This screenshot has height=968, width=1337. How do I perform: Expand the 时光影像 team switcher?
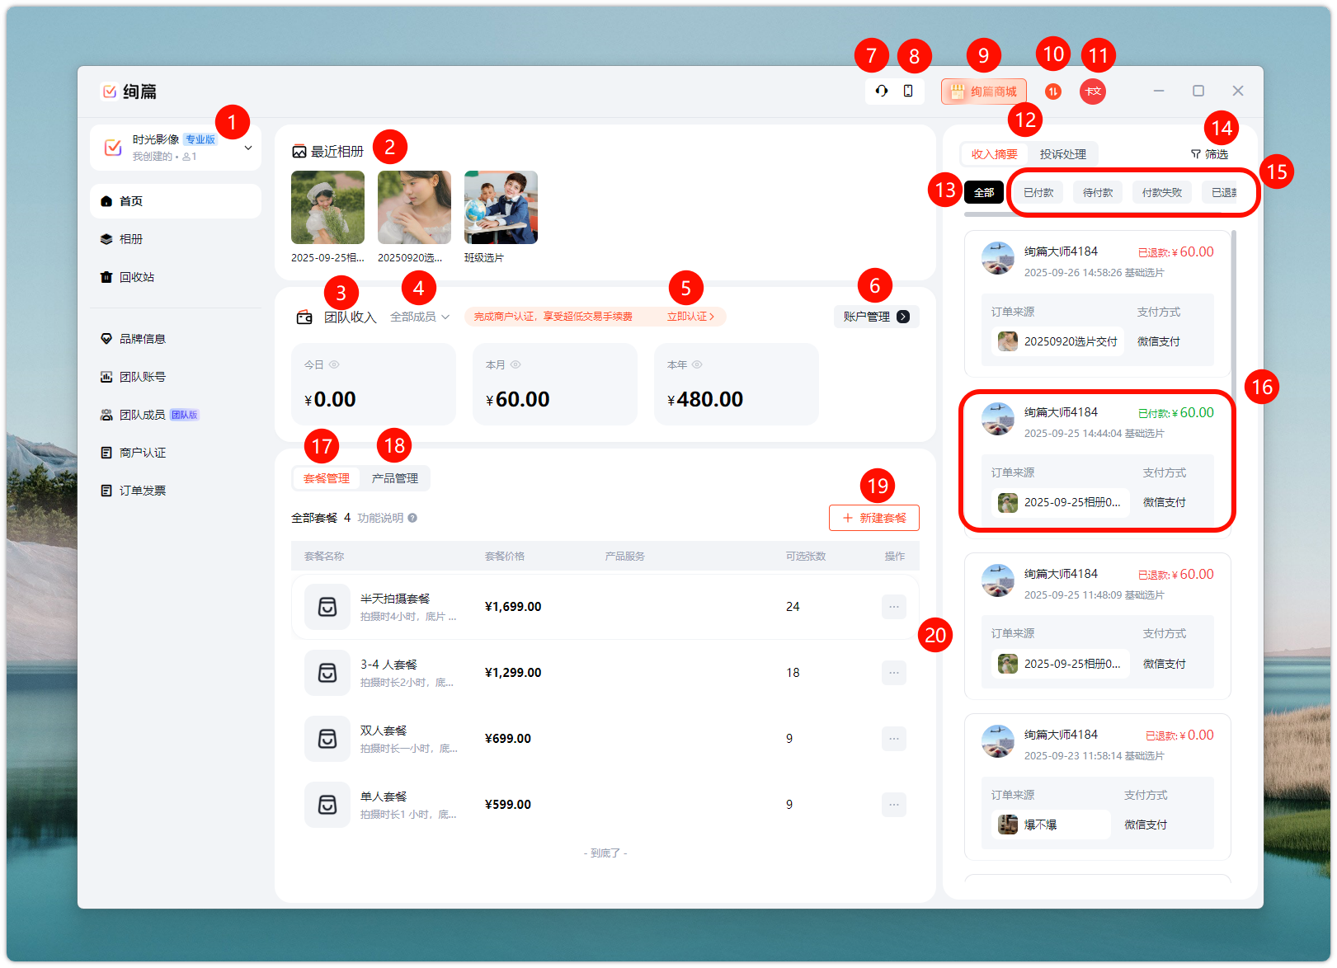pos(247,148)
